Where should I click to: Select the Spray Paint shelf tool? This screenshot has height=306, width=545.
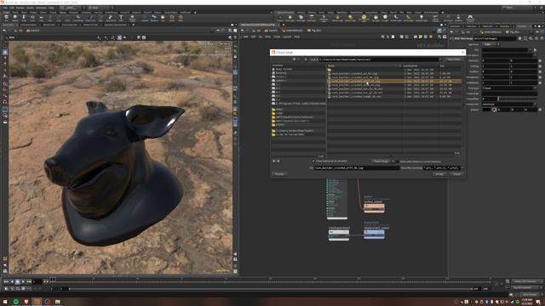pos(111,17)
